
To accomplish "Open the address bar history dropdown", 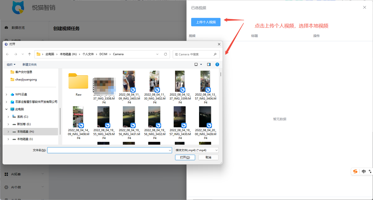I will point(157,54).
